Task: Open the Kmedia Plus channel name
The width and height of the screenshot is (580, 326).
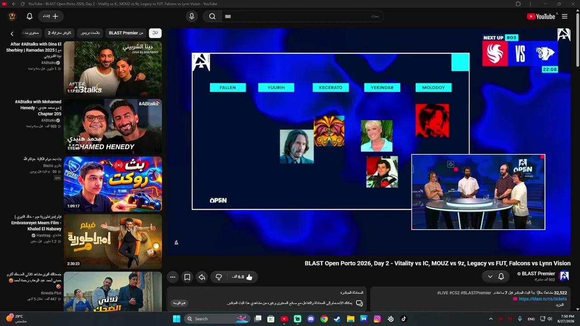Action: coord(51,293)
